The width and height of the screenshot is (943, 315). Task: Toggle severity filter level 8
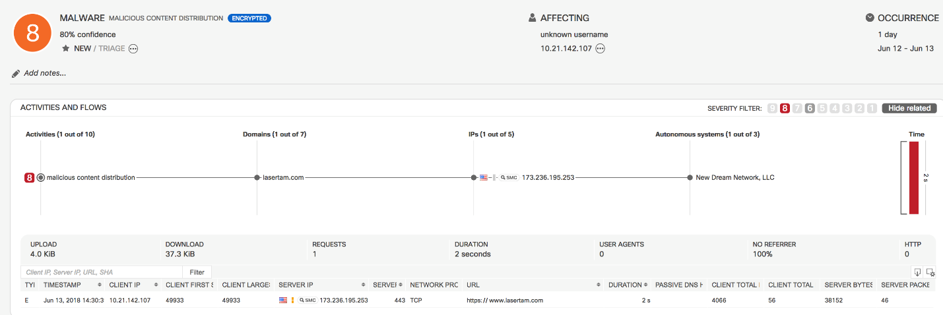pos(785,108)
